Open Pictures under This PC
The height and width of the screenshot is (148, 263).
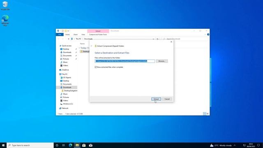(66, 97)
